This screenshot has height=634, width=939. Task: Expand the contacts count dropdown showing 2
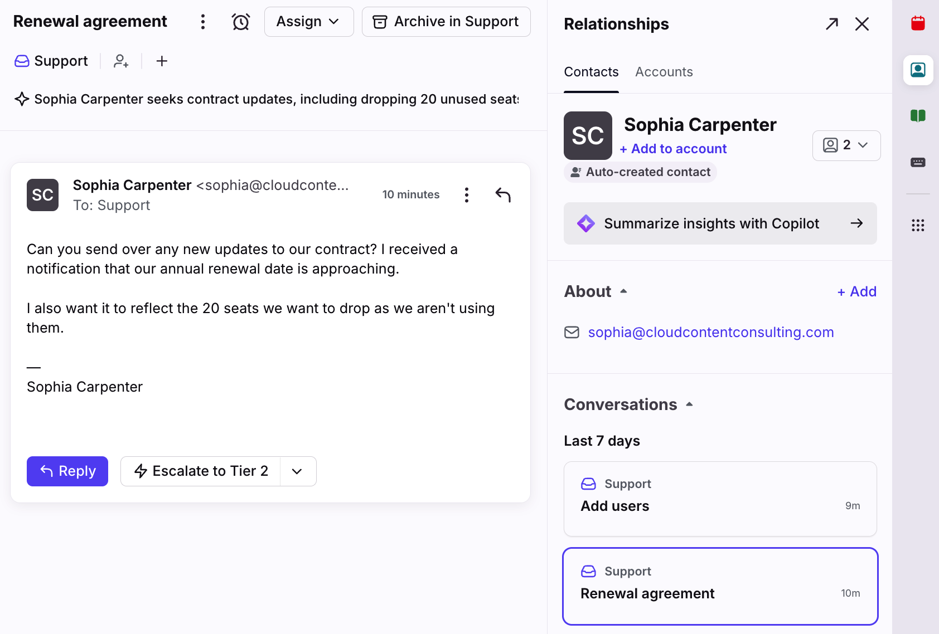pos(846,145)
